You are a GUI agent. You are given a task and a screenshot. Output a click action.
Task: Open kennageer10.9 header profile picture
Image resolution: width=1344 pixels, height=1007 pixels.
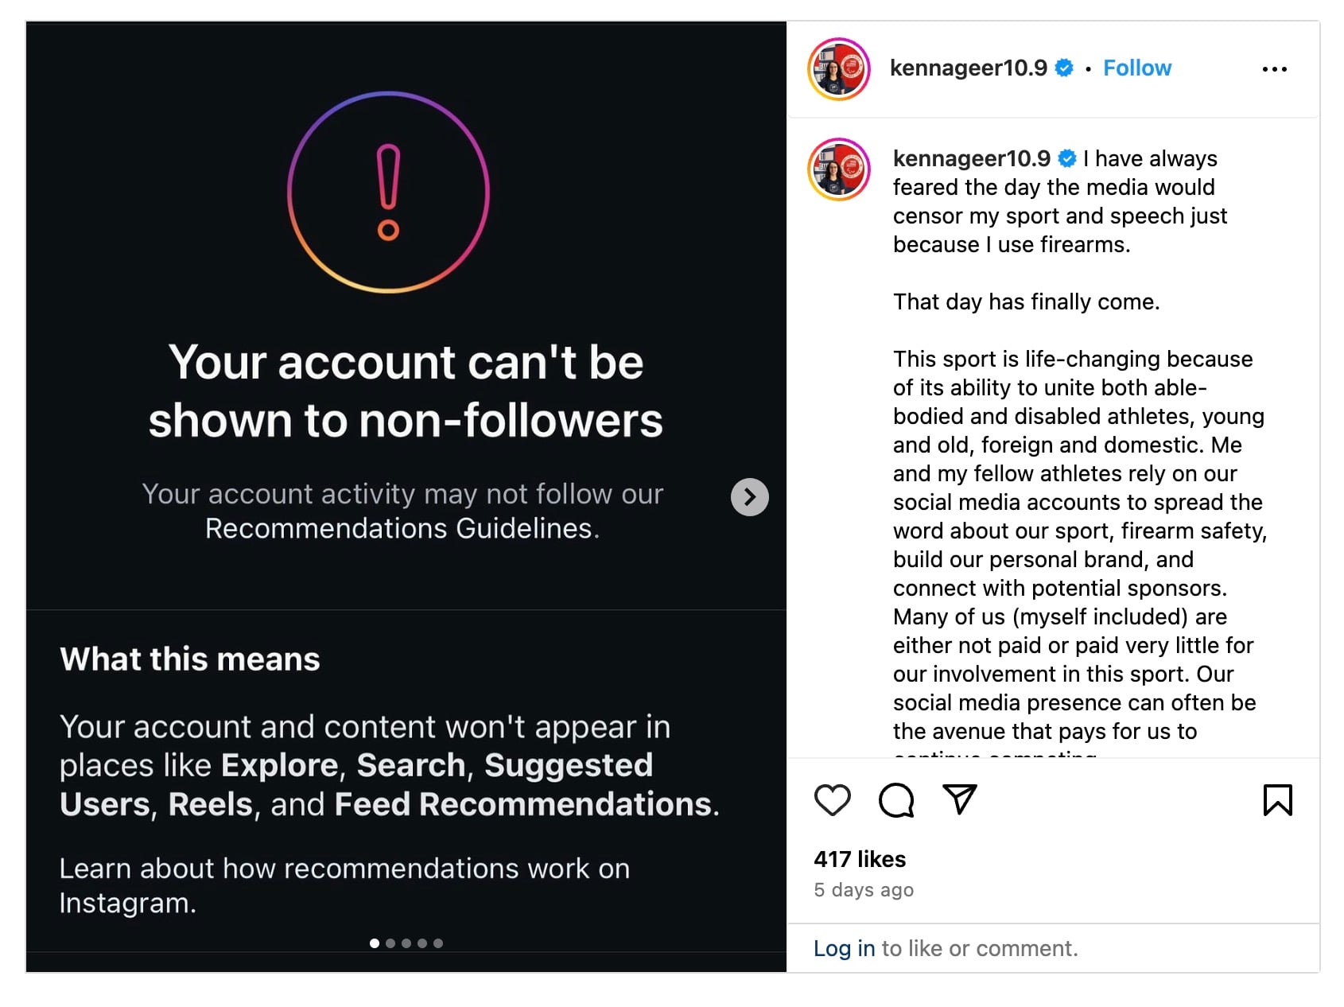tap(839, 69)
